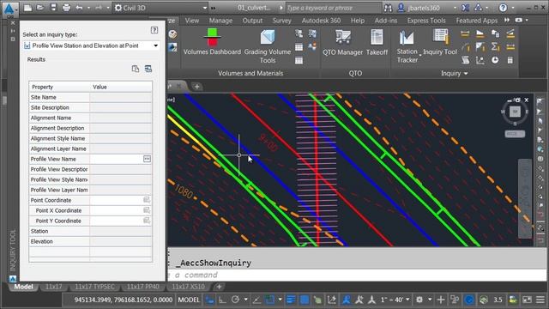Open annotation scale 1" = 40' dropdown
549x309 pixels.
[395, 300]
